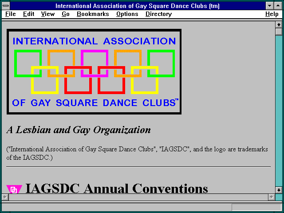Viewport: 284px width, 213px height.
Task: Click the window title bar text
Action: (x=138, y=6)
